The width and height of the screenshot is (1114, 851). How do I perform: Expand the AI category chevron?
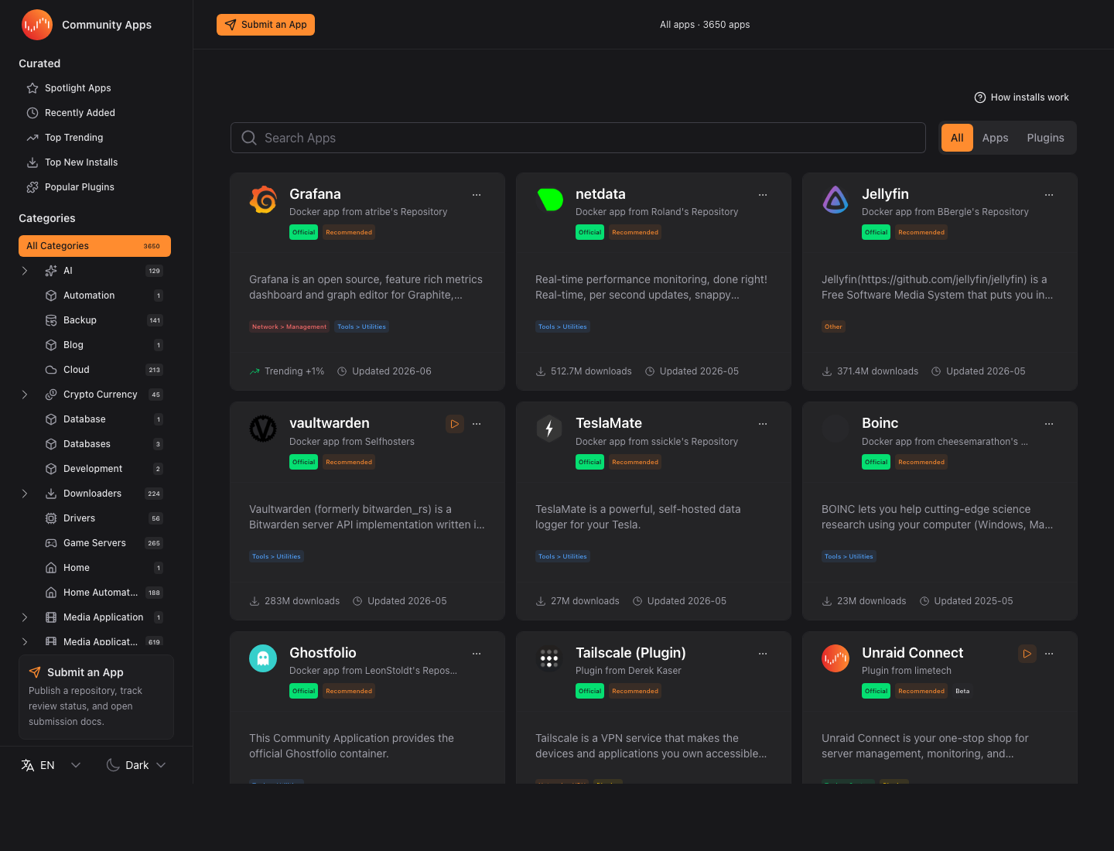25,271
